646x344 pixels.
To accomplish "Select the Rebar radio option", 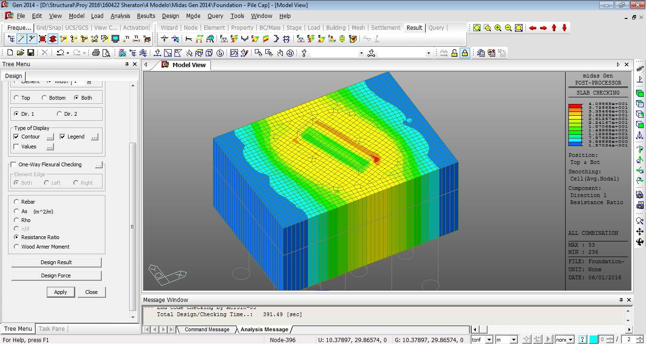I will [17, 202].
